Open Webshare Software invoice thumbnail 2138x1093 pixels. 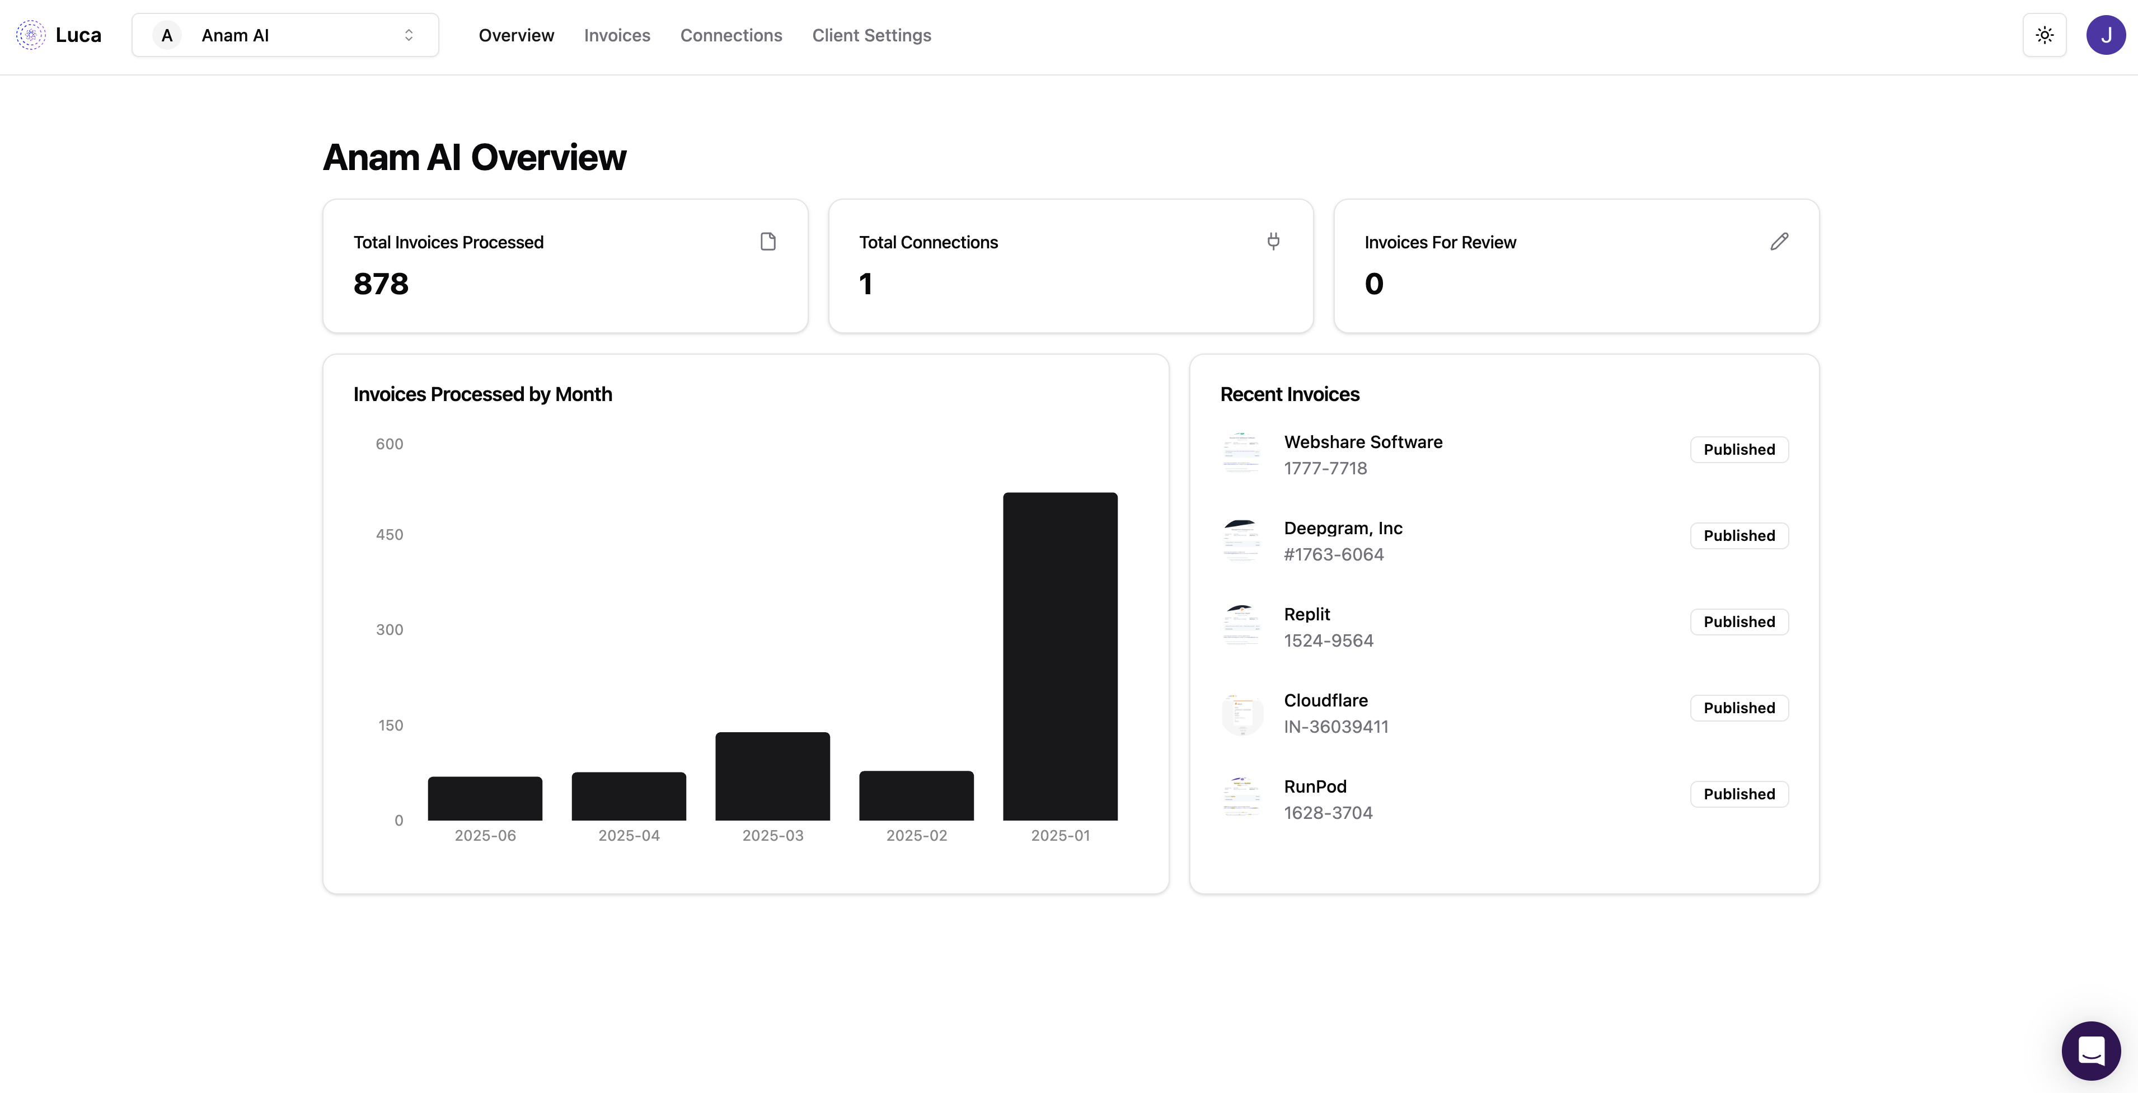tap(1241, 454)
